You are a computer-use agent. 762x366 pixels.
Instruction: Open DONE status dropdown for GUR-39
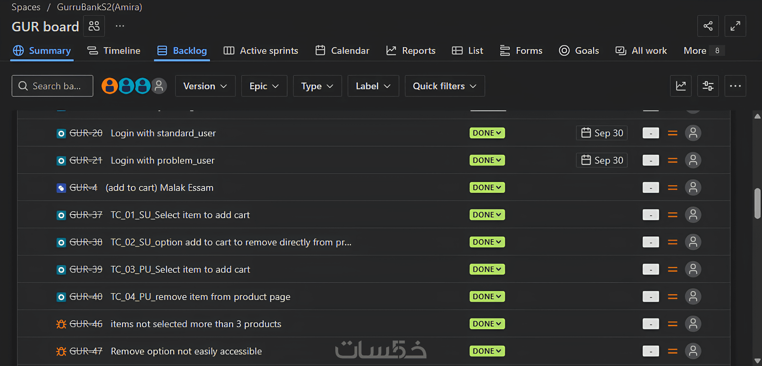[x=487, y=269]
